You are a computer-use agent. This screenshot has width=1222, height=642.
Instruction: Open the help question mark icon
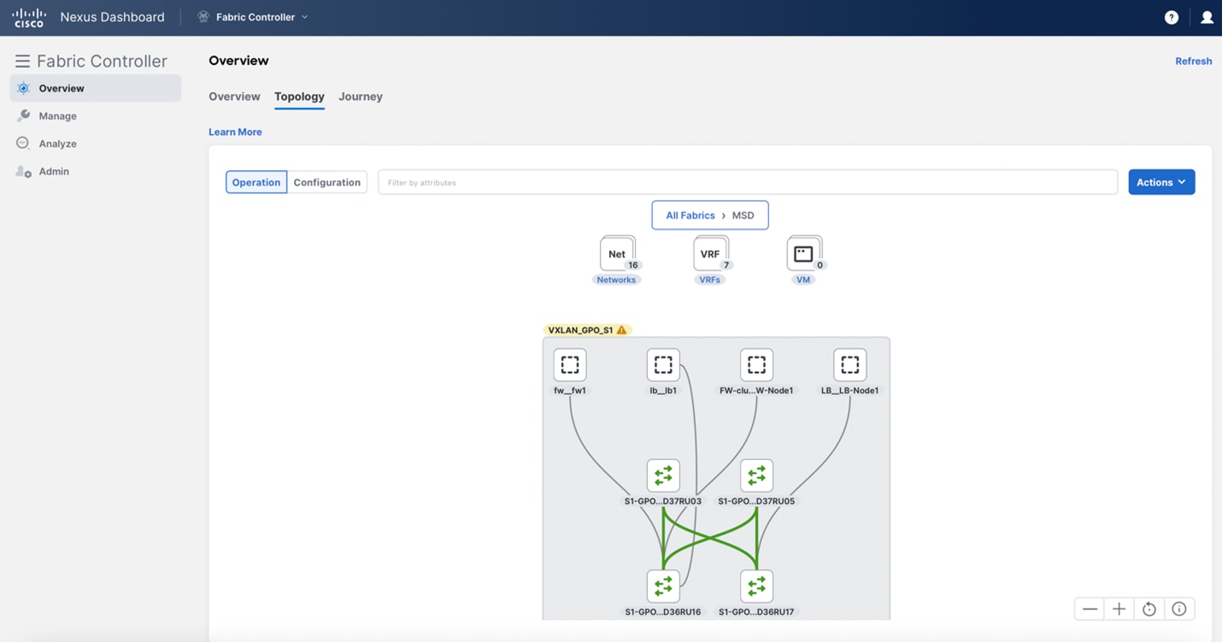(x=1172, y=17)
